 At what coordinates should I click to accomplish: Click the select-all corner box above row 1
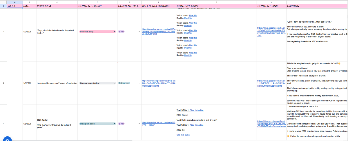(x=3, y=2)
